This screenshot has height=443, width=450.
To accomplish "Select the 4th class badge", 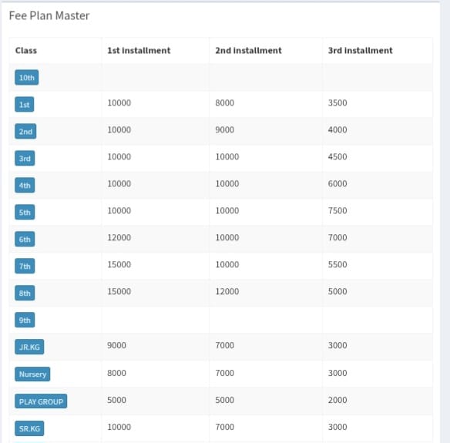I will (25, 186).
